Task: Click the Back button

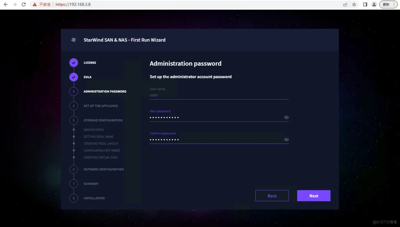Action: (x=272, y=196)
